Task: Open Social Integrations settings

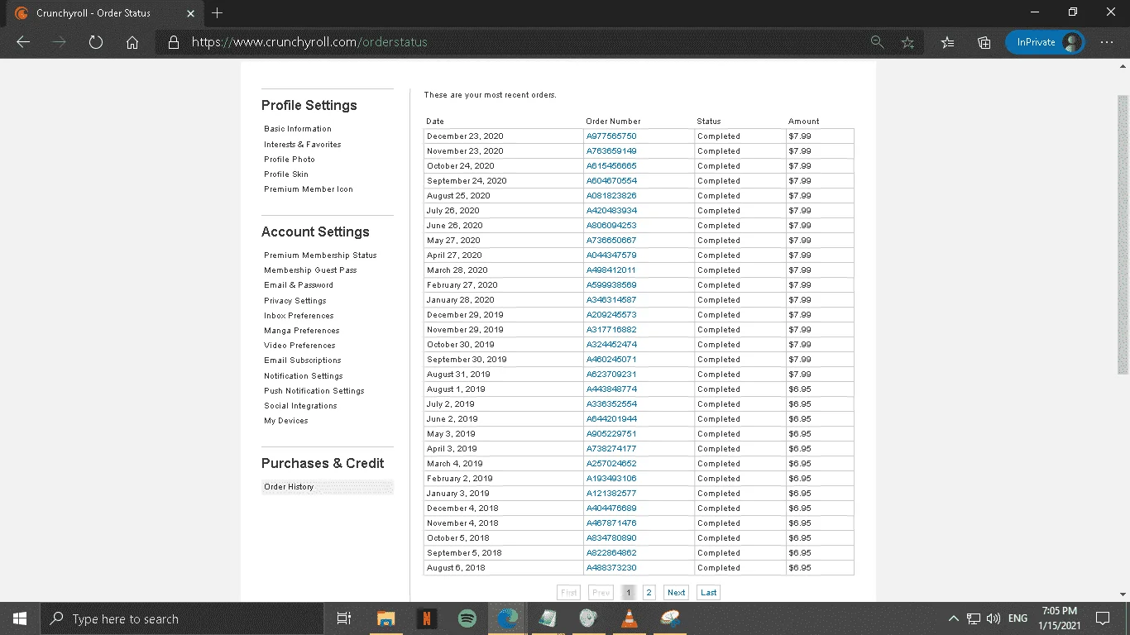Action: coord(300,406)
